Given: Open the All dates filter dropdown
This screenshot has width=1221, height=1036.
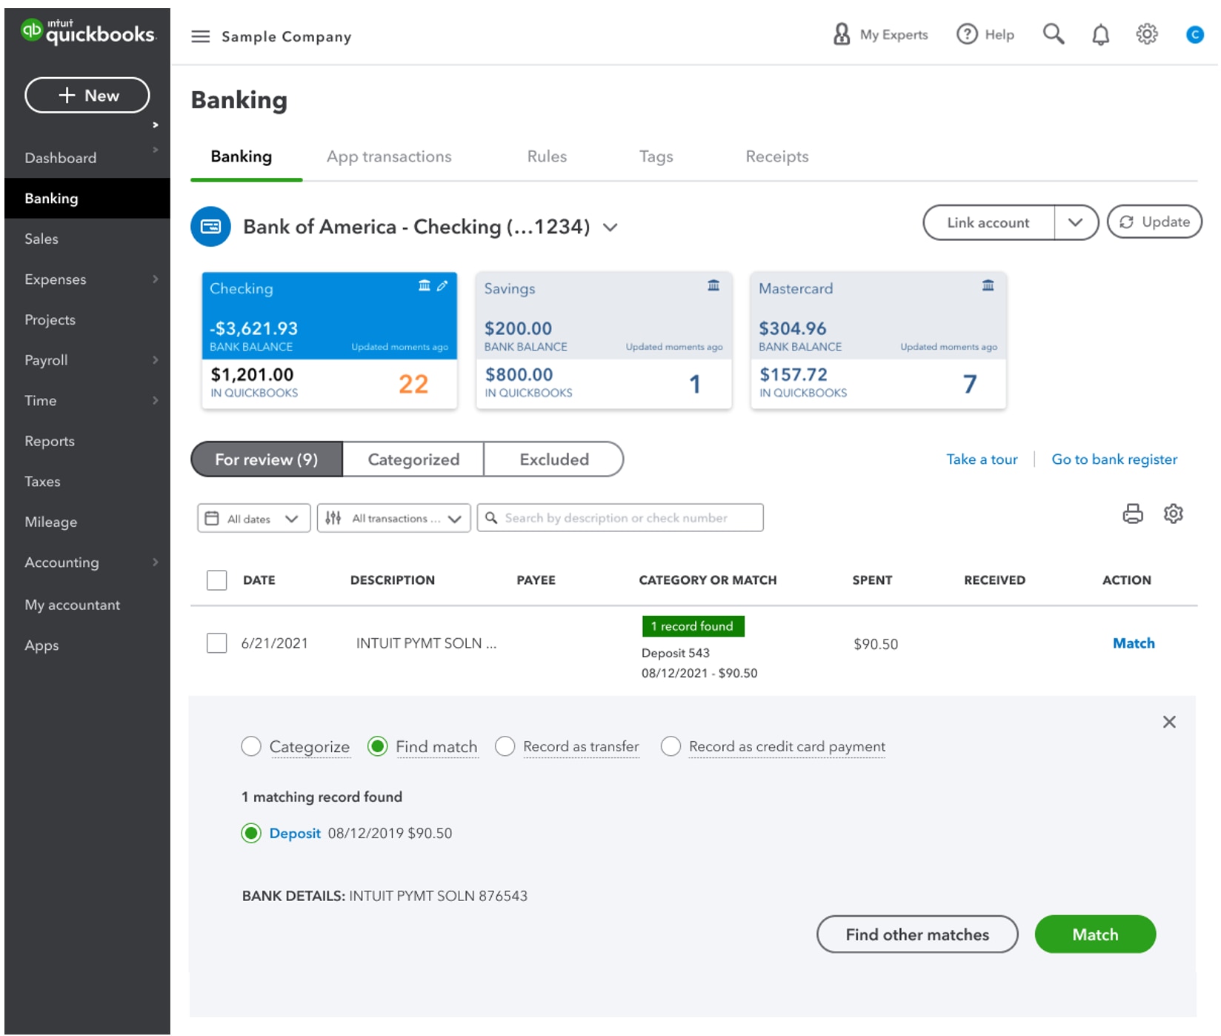Looking at the screenshot, I should pyautogui.click(x=253, y=518).
